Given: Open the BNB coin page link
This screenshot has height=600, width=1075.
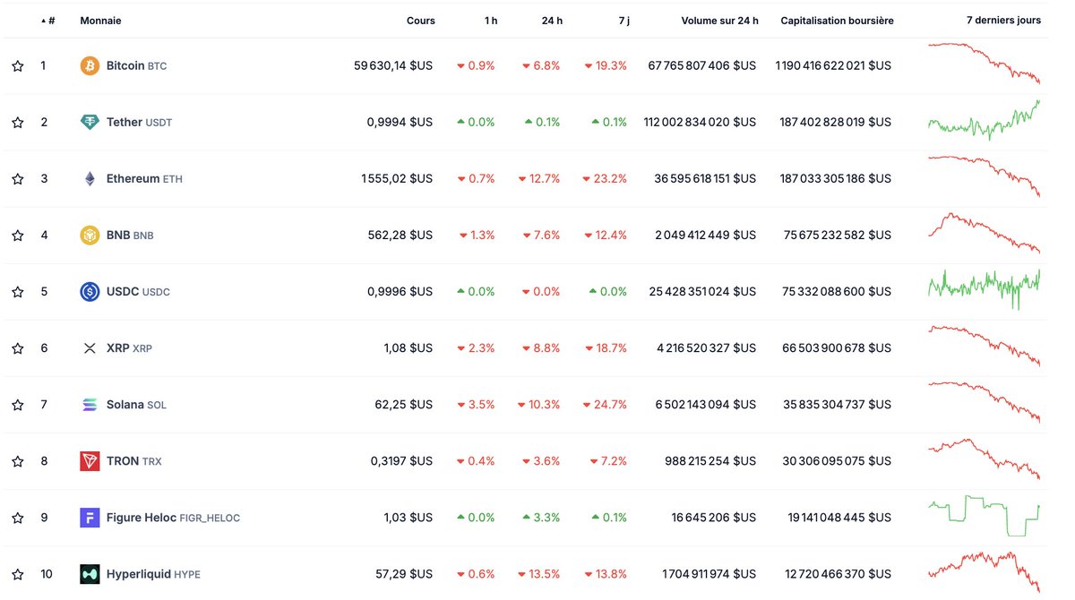Looking at the screenshot, I should click(x=130, y=236).
